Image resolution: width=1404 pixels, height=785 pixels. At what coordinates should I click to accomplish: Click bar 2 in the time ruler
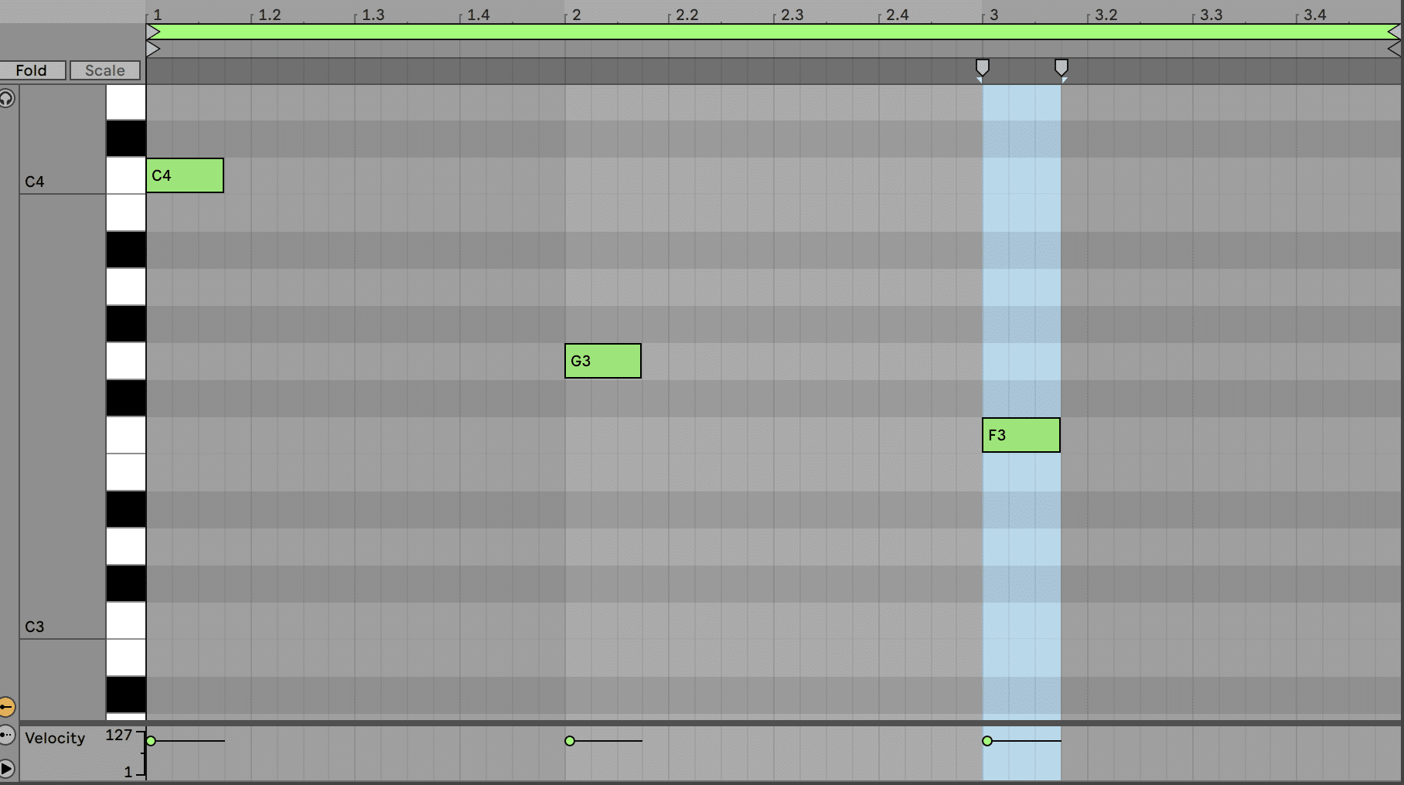coord(576,15)
